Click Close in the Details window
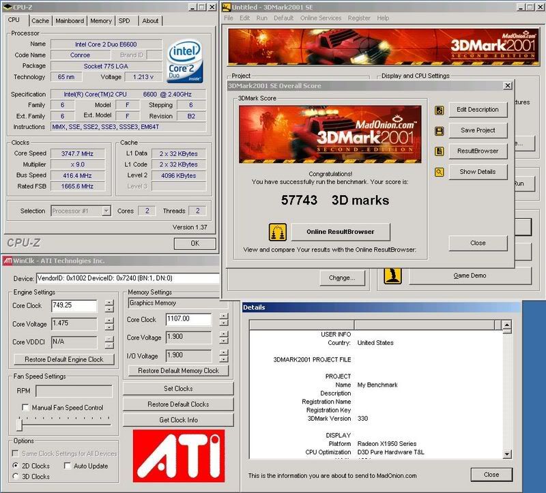Screen dimensions: 546x493 (x=491, y=475)
